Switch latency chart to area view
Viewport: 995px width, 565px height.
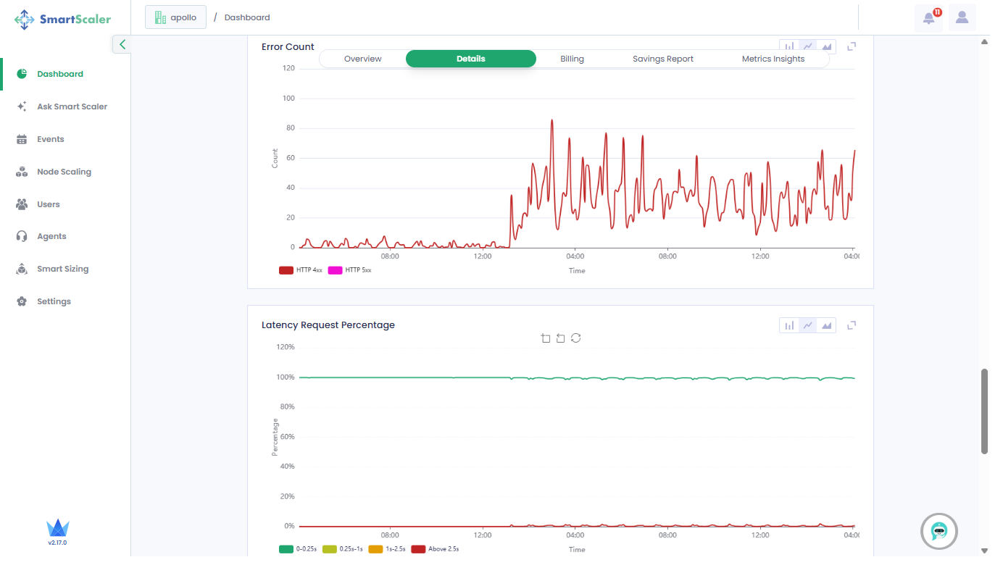(x=826, y=326)
